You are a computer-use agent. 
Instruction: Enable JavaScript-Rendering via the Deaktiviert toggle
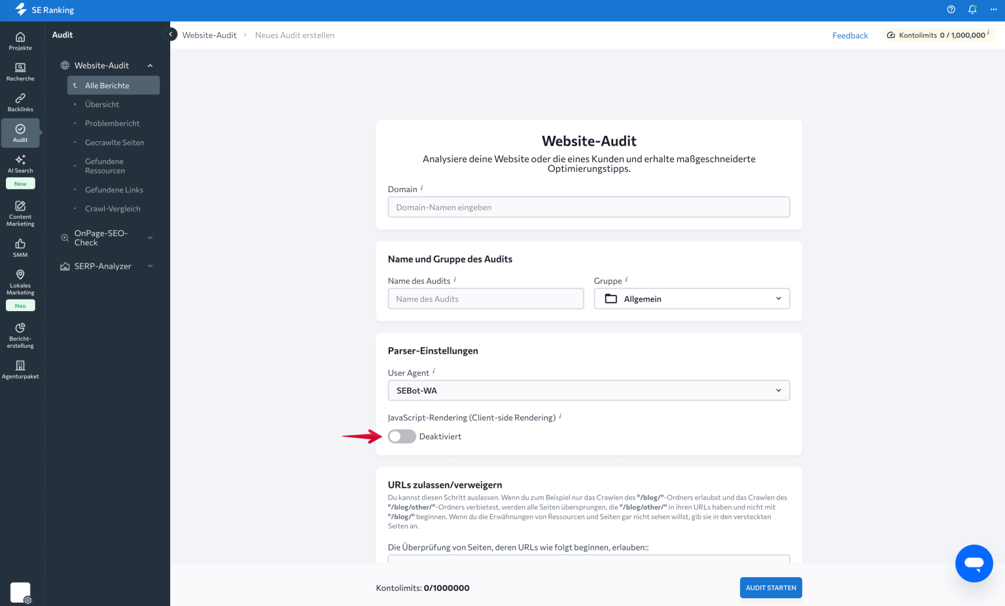[402, 436]
